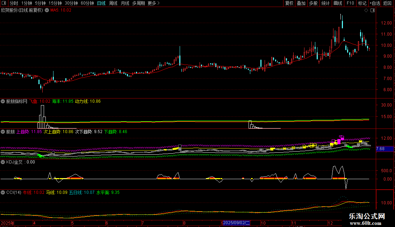Toggle the left sidebar panel icon
This screenshot has height=227, width=395.
pos(3,3)
